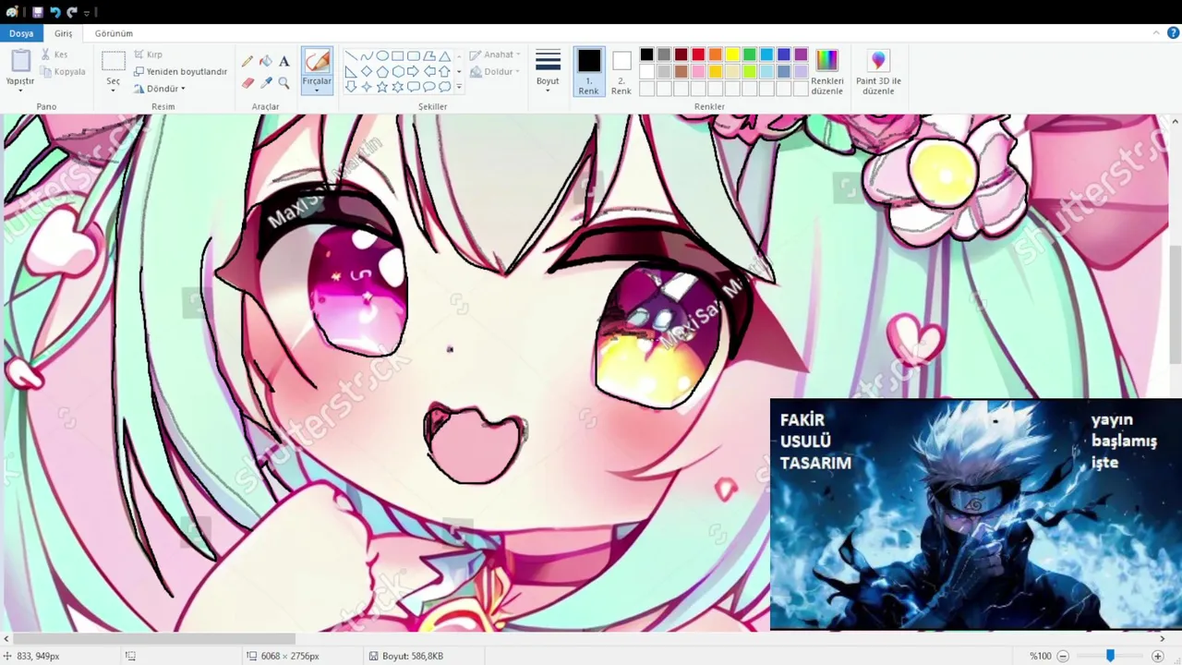Click the zoom out minus button
1182x665 pixels.
pyautogui.click(x=1063, y=656)
